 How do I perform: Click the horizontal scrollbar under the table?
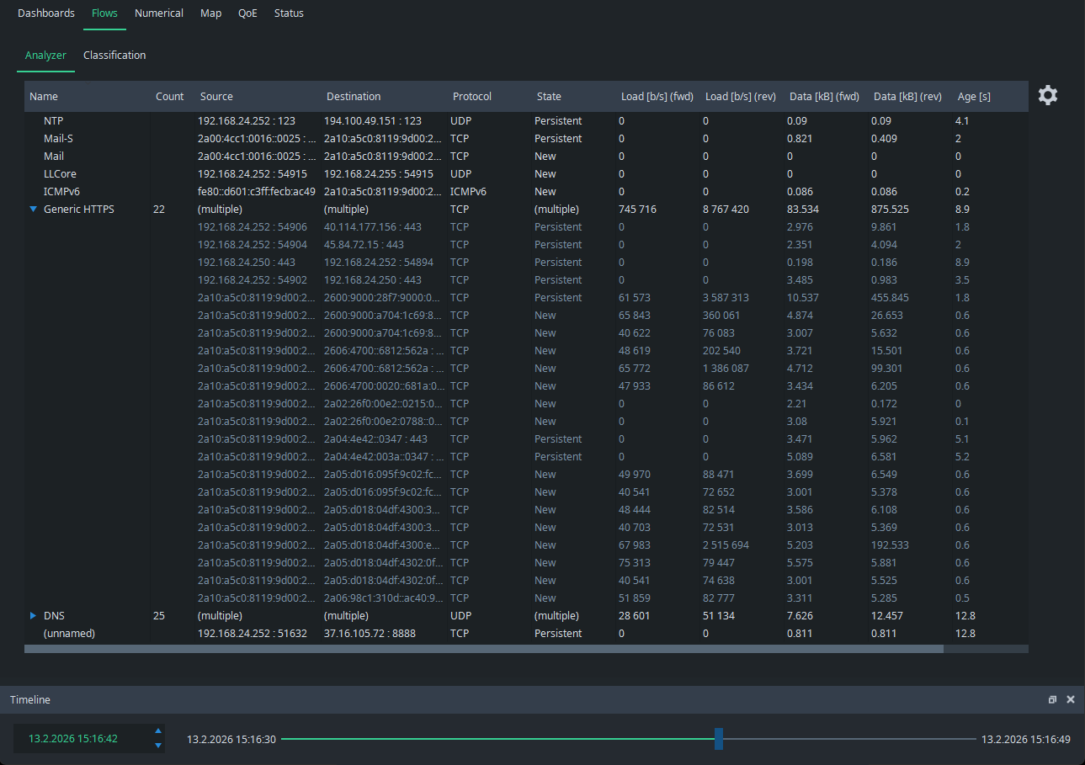coord(484,649)
